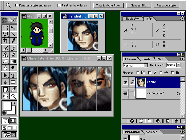
Task: Switch to Standard edit mode
Action: point(6,121)
